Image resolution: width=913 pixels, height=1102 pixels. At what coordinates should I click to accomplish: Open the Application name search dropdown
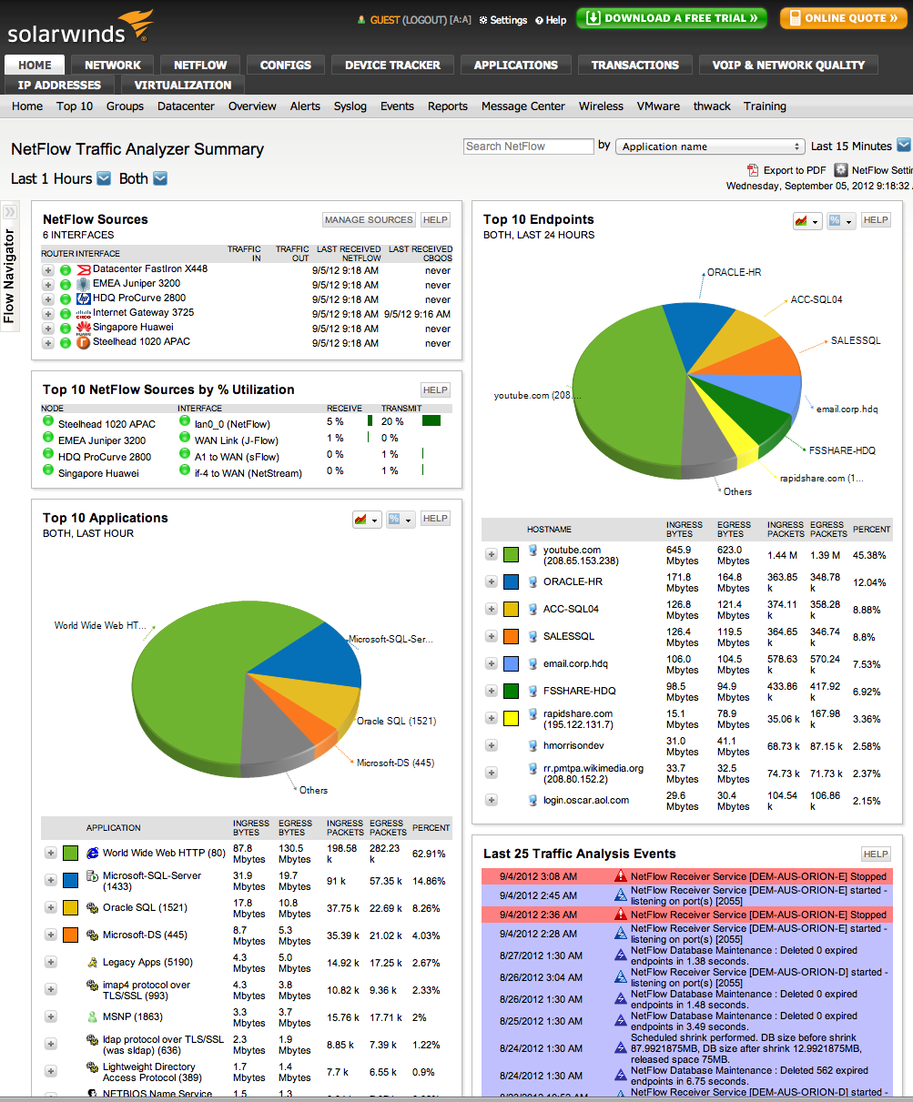point(711,147)
